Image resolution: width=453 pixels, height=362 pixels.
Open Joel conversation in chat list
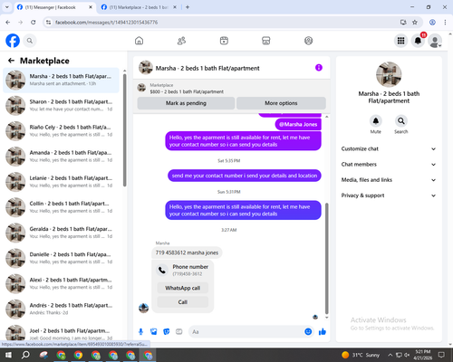(61, 333)
